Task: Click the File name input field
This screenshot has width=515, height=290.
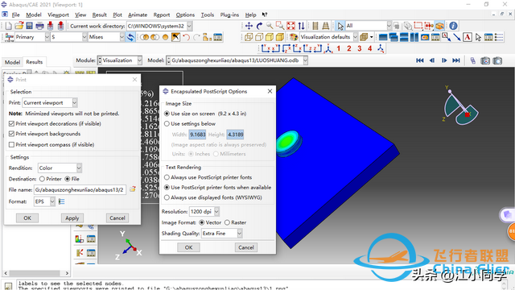Action: click(x=80, y=190)
